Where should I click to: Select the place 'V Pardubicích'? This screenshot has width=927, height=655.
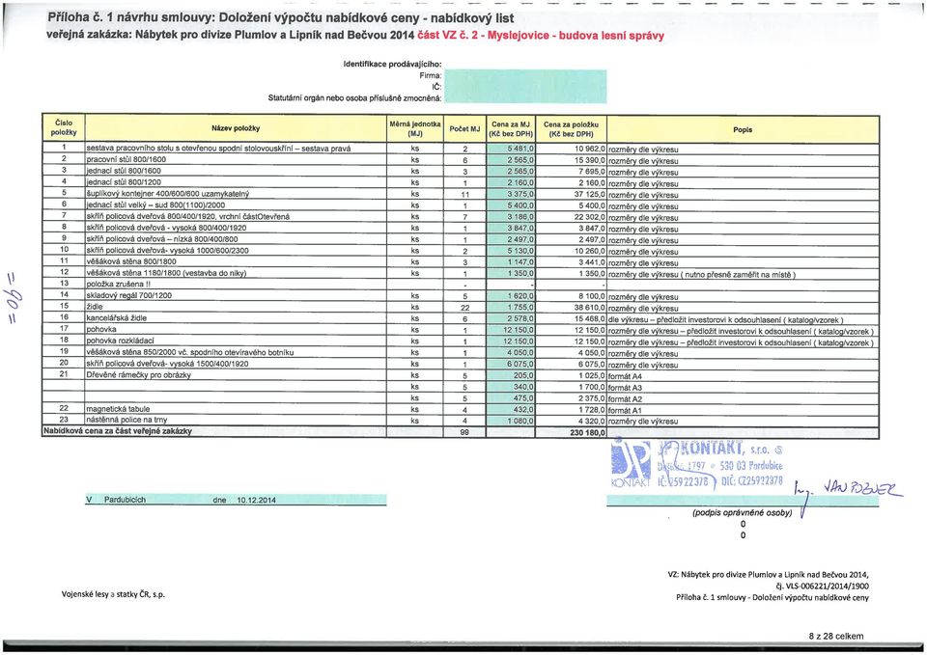tap(116, 500)
